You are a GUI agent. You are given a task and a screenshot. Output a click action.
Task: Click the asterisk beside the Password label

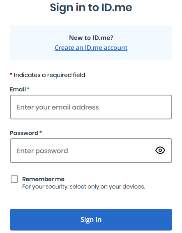coord(41,132)
